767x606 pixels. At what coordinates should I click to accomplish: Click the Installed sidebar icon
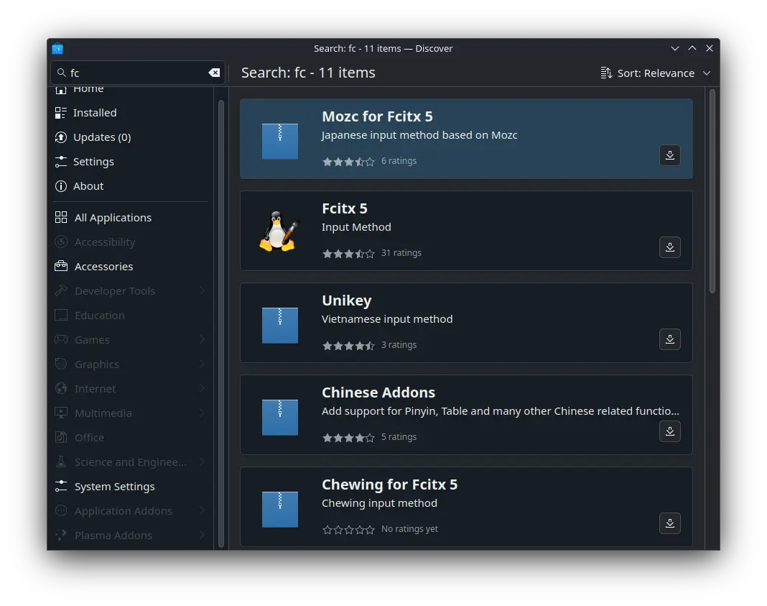click(60, 113)
